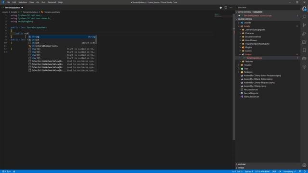Image resolution: width=308 pixels, height=173 pixels.
Task: Open the Search view icon
Action: click(x=304, y=17)
